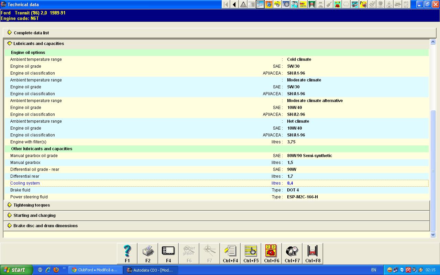Screen dimensions: 440x275
Task: Click the Ctrl+F5 yellow list icon
Action: point(251,253)
